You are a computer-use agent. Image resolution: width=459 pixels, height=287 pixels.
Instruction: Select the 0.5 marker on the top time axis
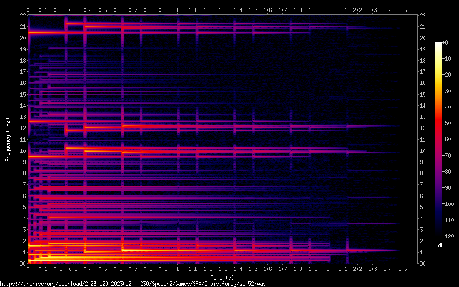click(103, 10)
